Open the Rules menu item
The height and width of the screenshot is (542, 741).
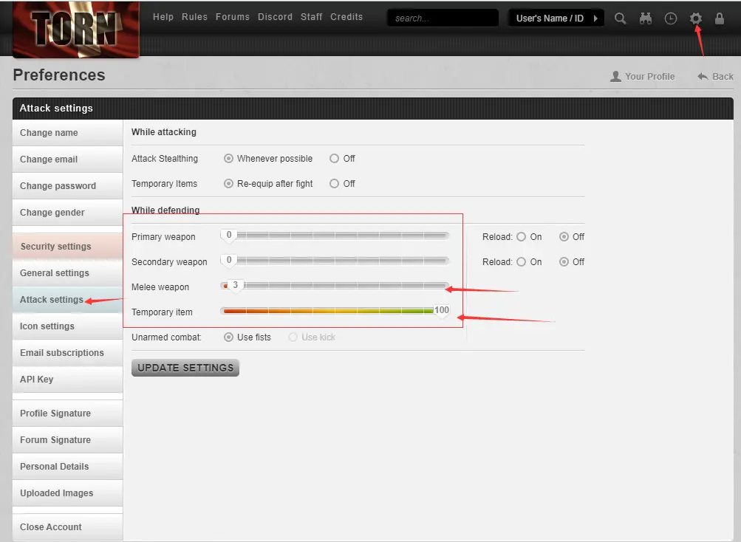click(x=195, y=17)
